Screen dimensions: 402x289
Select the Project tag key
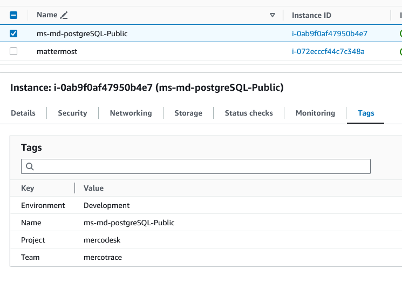coord(33,240)
